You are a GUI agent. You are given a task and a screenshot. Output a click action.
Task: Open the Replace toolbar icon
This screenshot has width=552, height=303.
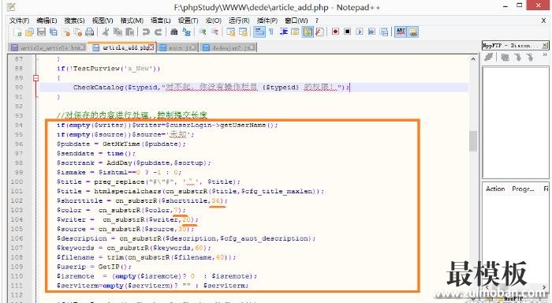pos(186,32)
